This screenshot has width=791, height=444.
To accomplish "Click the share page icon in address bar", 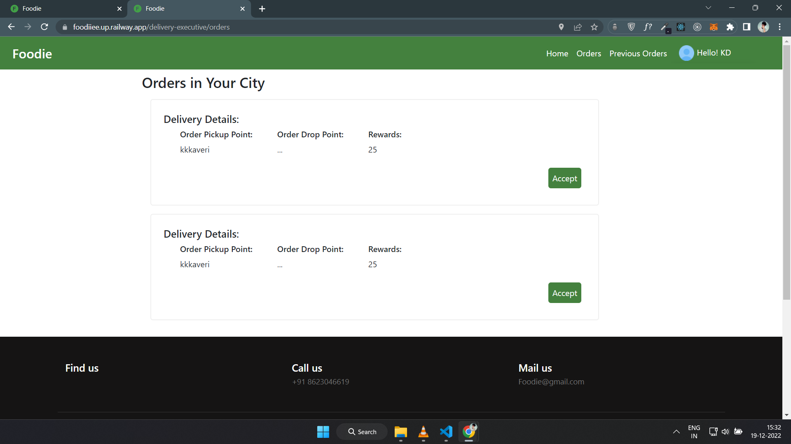I will pos(578,27).
